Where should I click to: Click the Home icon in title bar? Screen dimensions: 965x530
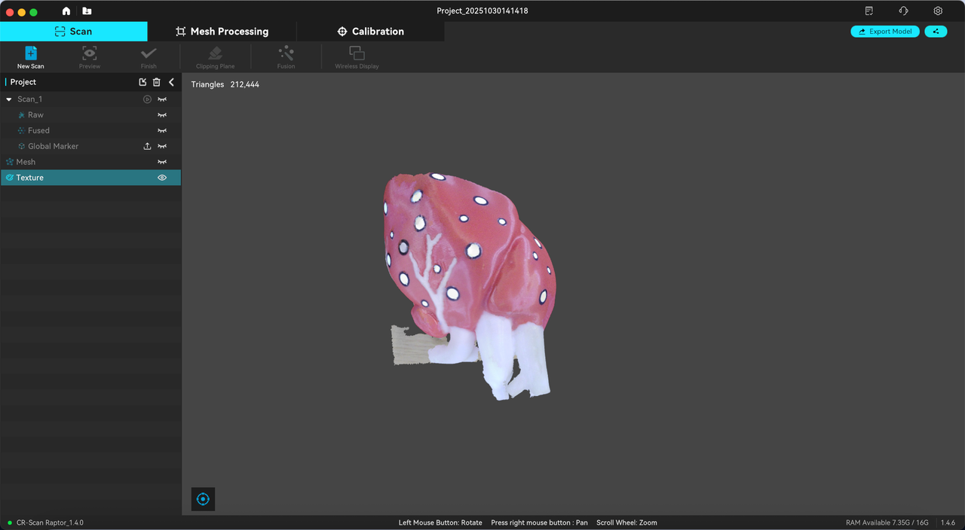pos(66,11)
